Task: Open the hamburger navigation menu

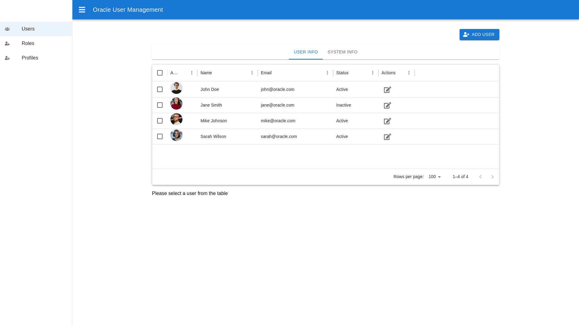Action: 82,10
